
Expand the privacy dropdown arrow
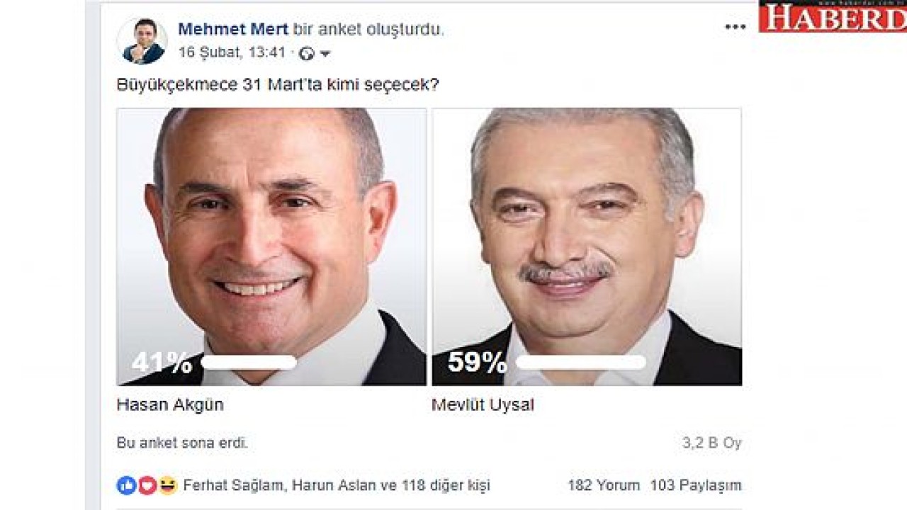pos(325,55)
